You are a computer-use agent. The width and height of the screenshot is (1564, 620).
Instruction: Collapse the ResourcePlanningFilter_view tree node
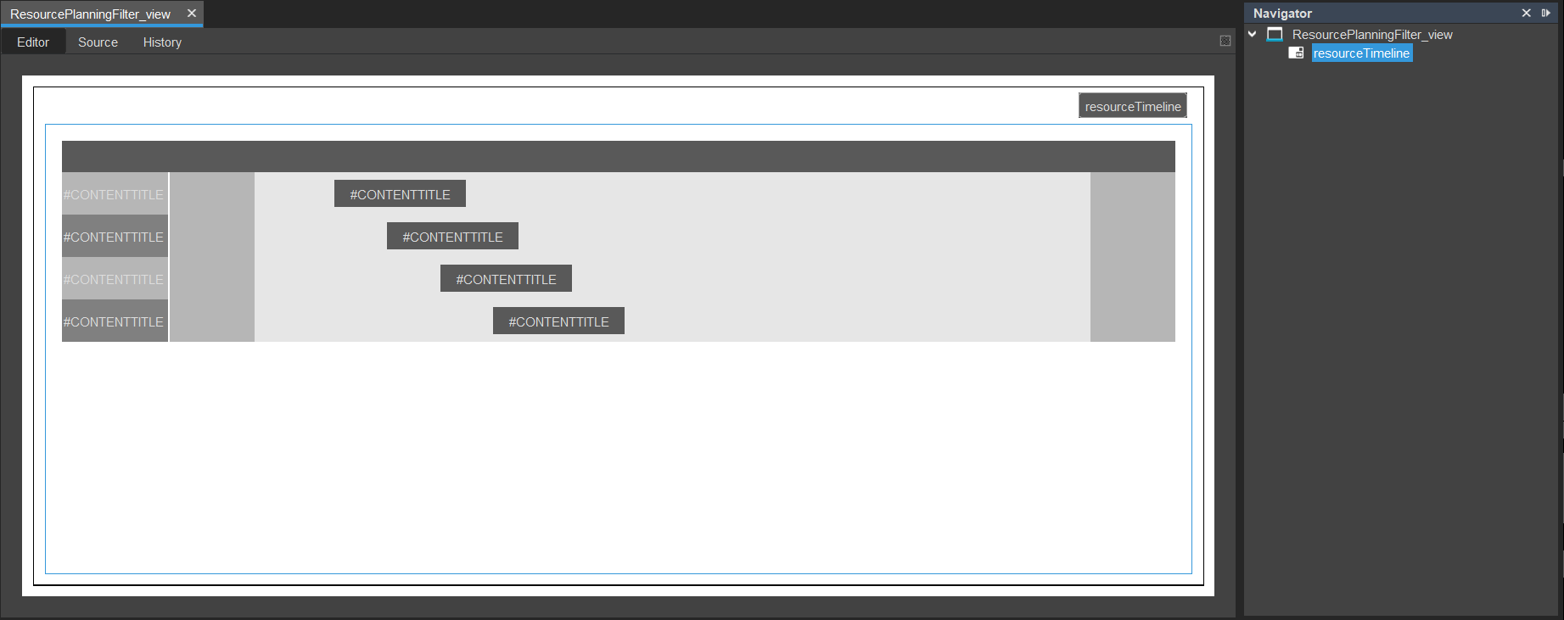click(x=1252, y=34)
